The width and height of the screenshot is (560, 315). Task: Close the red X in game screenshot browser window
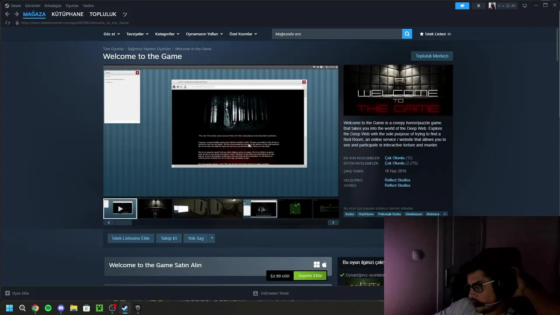pos(304,82)
